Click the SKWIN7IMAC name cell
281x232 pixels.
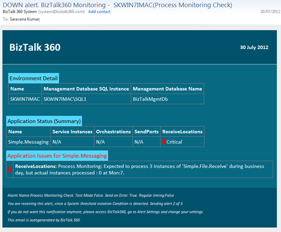click(25, 99)
